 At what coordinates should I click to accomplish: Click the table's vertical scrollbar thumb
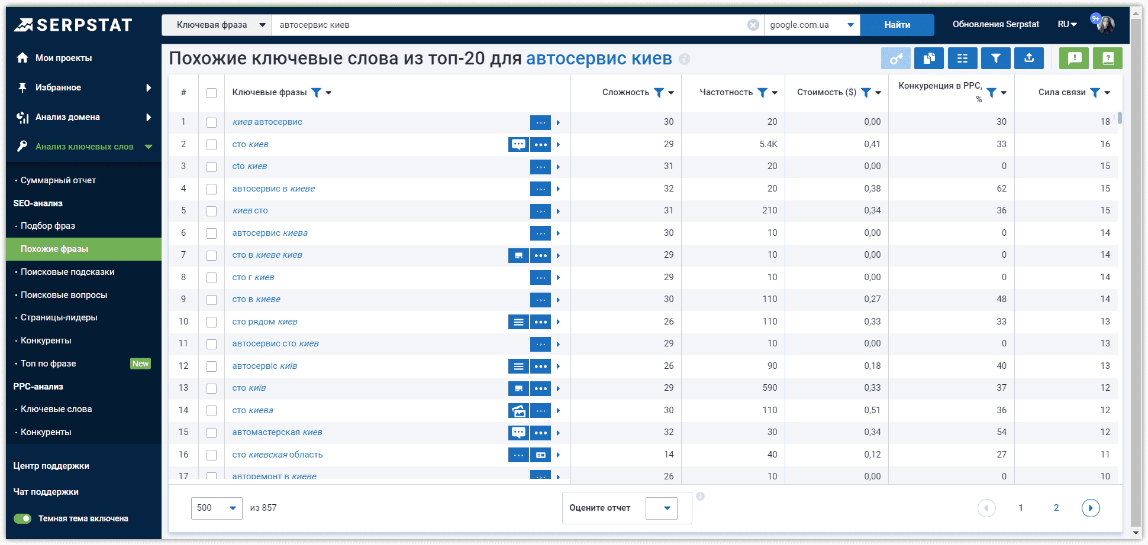1120,118
